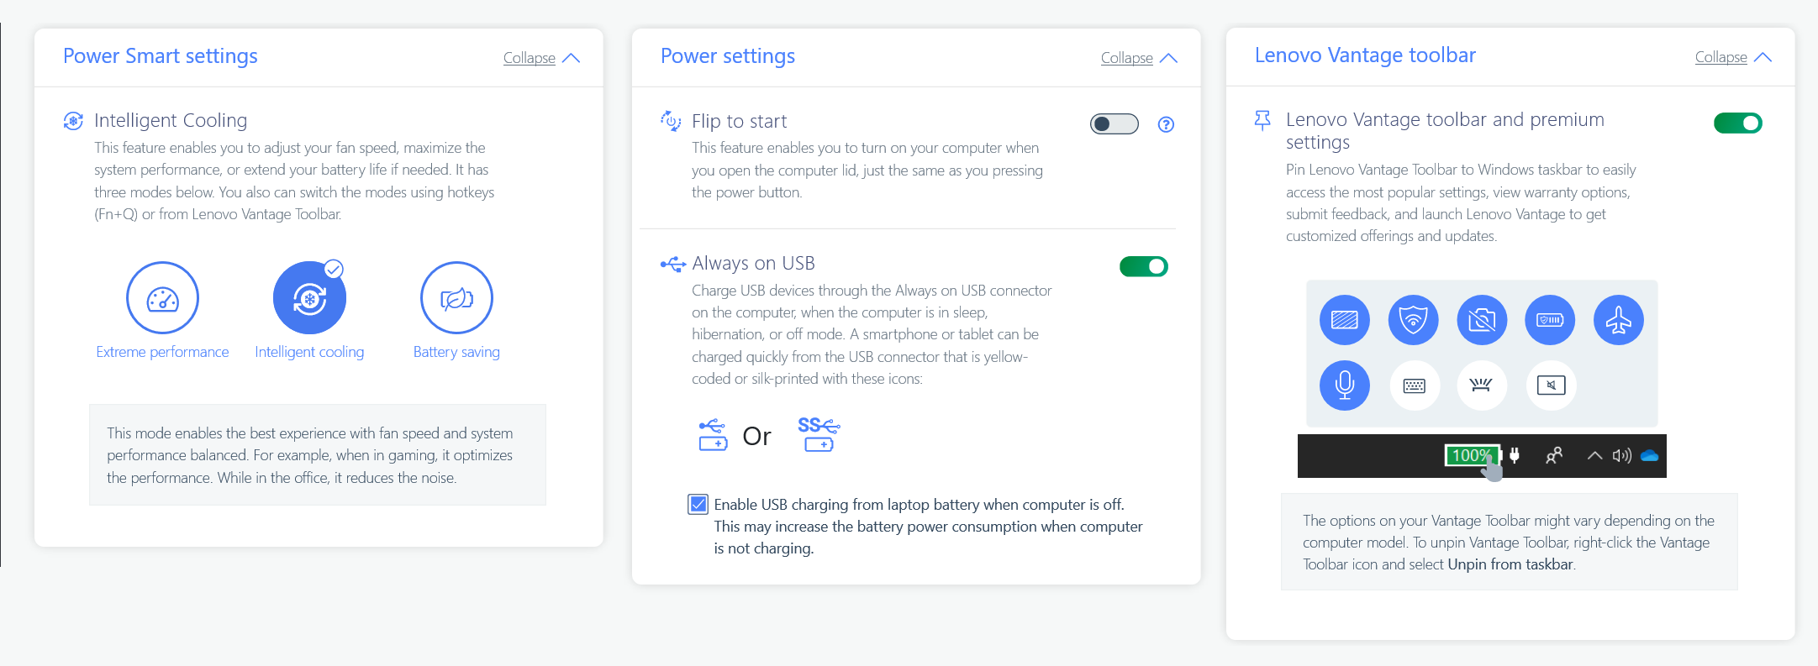Click the Battery saving text label
The height and width of the screenshot is (666, 1818).
pos(456,352)
